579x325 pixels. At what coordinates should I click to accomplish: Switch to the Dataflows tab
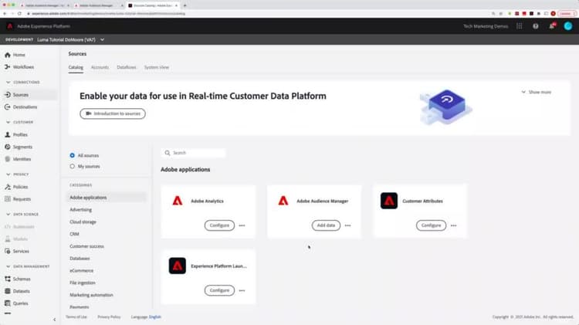click(127, 67)
